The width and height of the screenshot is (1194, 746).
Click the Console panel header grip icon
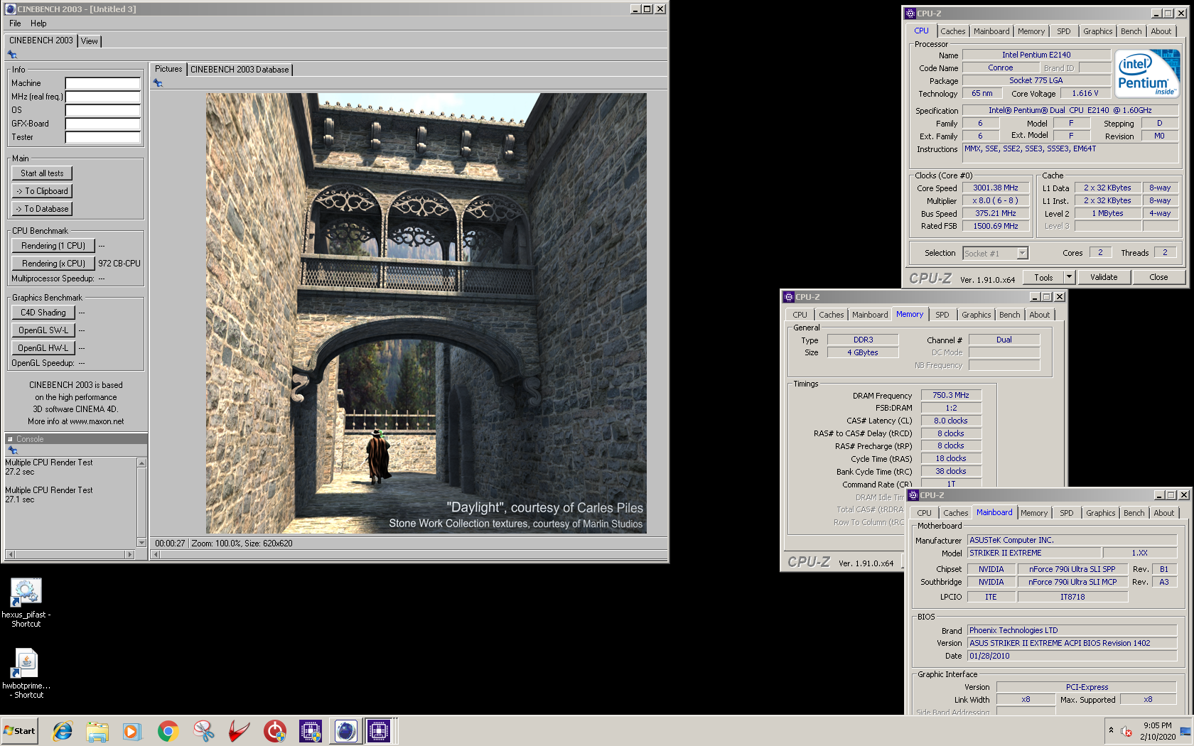coord(10,439)
